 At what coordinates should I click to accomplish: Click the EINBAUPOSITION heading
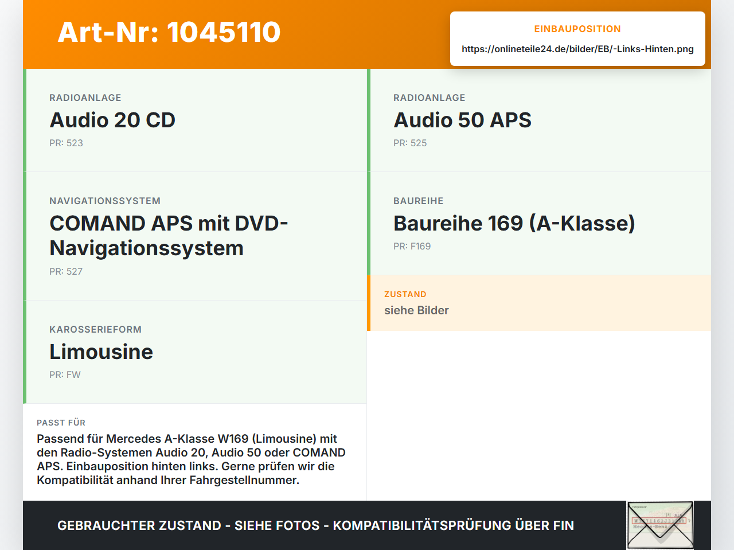pos(577,29)
